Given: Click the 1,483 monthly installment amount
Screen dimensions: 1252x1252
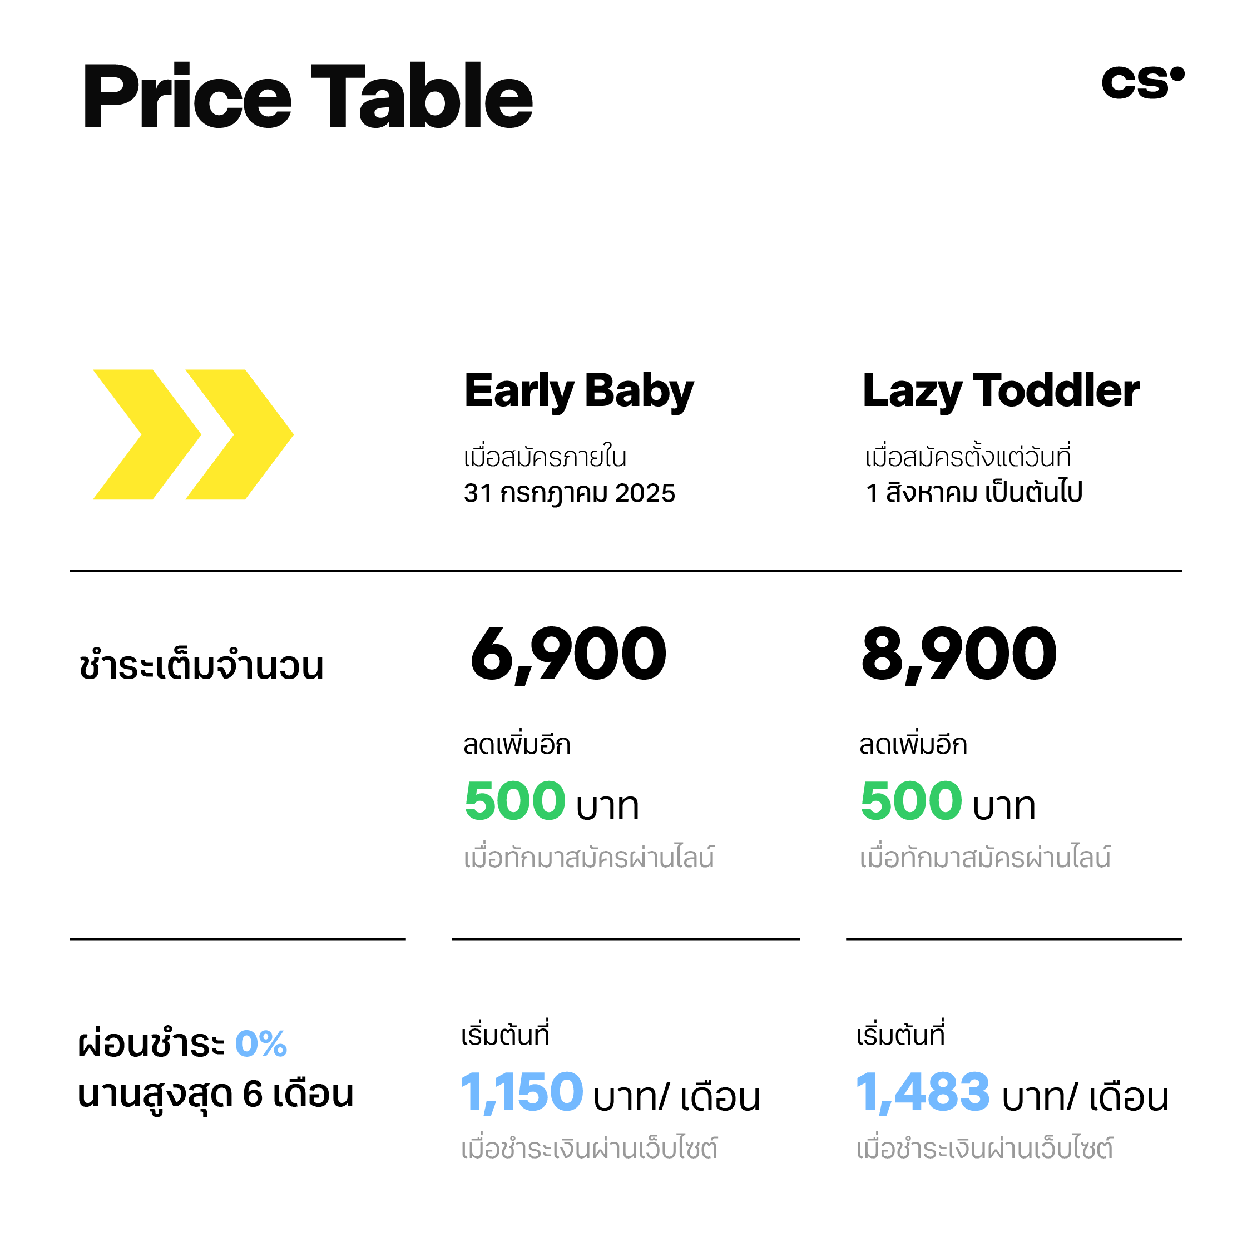Looking at the screenshot, I should coord(923,1093).
